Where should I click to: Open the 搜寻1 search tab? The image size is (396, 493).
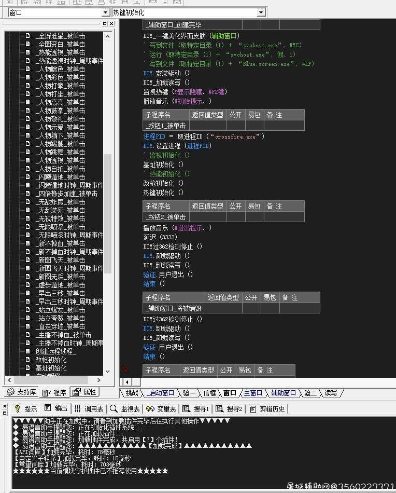coord(196,409)
